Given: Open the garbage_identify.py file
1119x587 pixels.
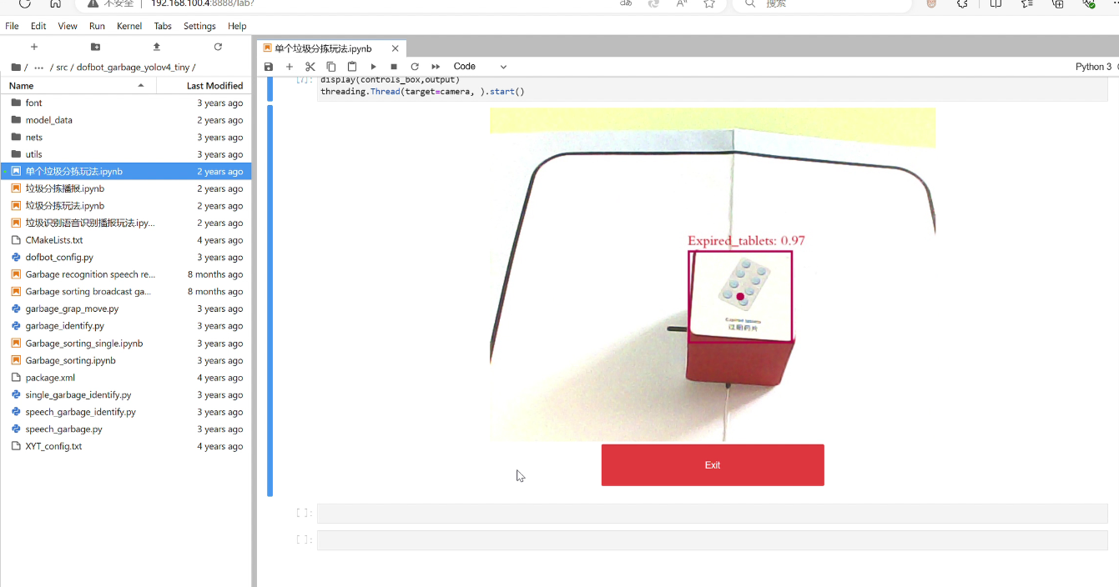Looking at the screenshot, I should tap(64, 326).
